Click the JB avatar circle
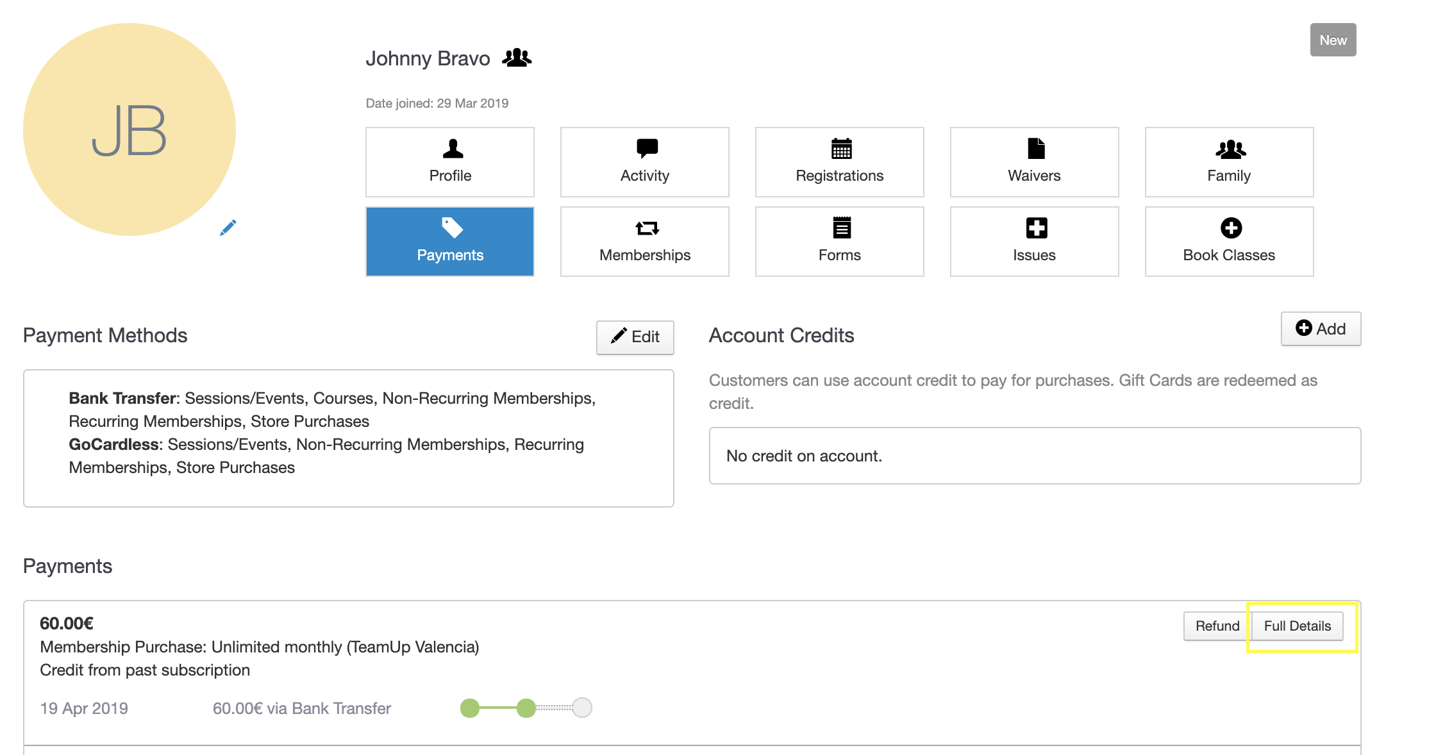Viewport: 1436px width, 755px height. 129,129
